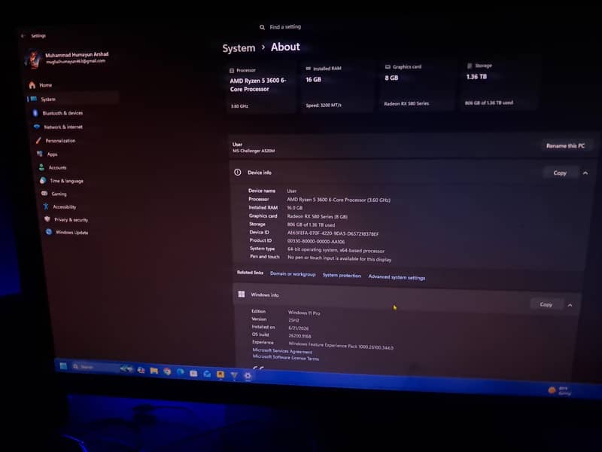Click the Accessibility figure icon
Image resolution: width=602 pixels, height=452 pixels.
[x=46, y=206]
